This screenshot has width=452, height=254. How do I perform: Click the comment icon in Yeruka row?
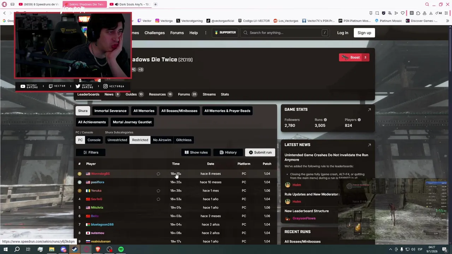(158, 190)
